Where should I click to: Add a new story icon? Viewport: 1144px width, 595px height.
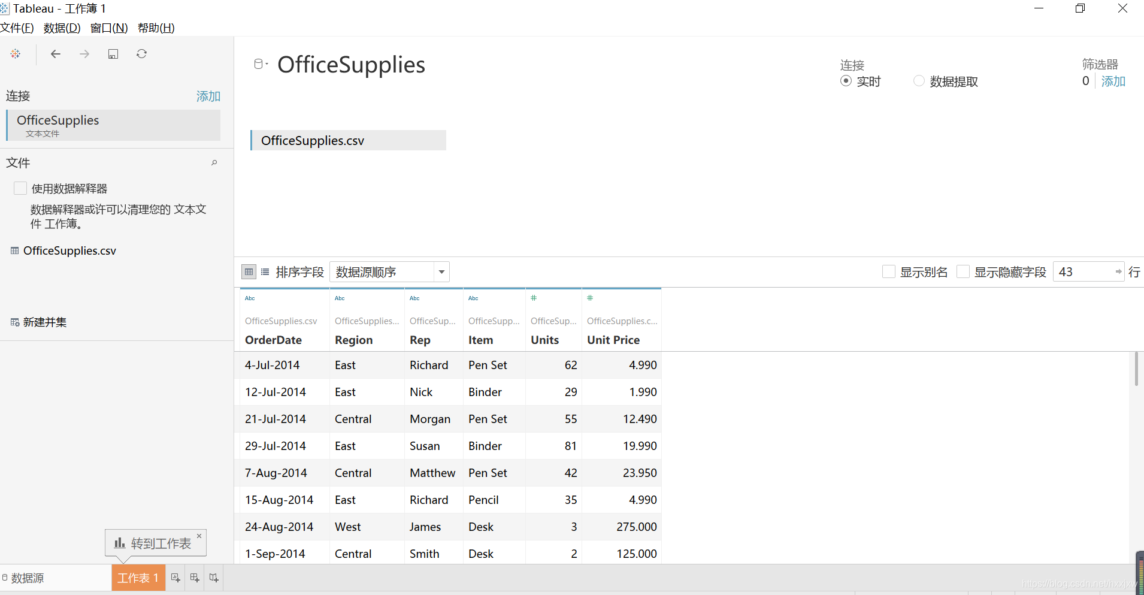pos(214,578)
